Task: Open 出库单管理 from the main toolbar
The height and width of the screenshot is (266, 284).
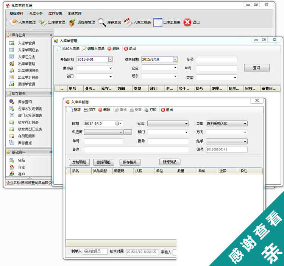Action: pyautogui.click(x=52, y=22)
